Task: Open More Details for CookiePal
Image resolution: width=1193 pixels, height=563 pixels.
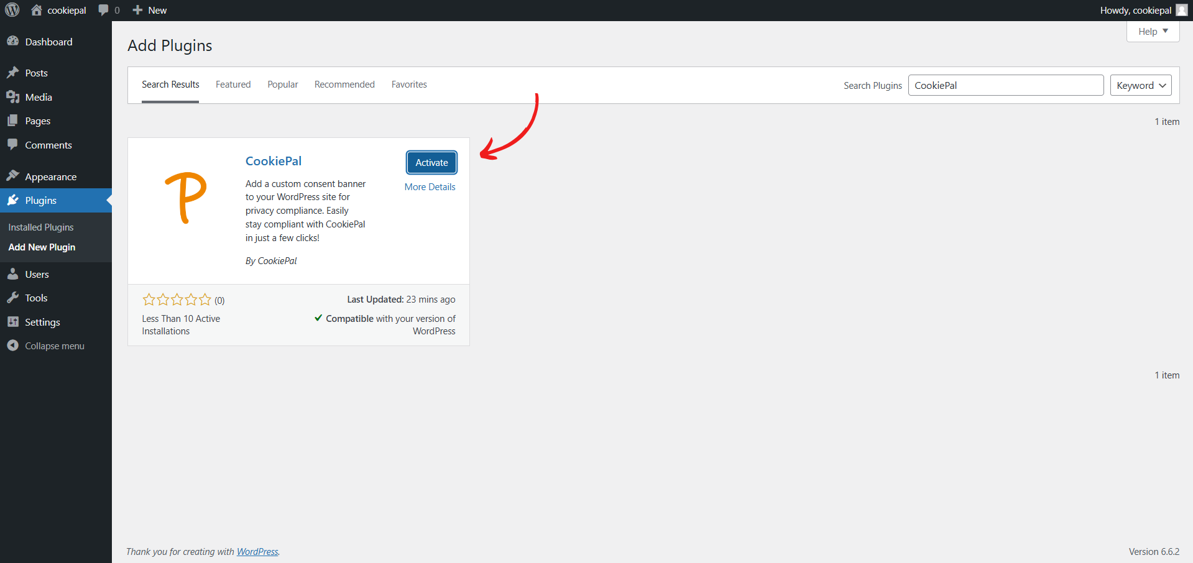Action: pos(430,186)
